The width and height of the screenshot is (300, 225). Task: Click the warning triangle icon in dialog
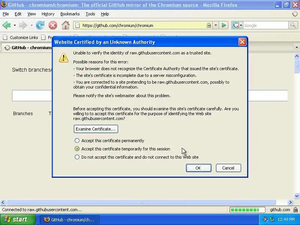[x=63, y=57]
